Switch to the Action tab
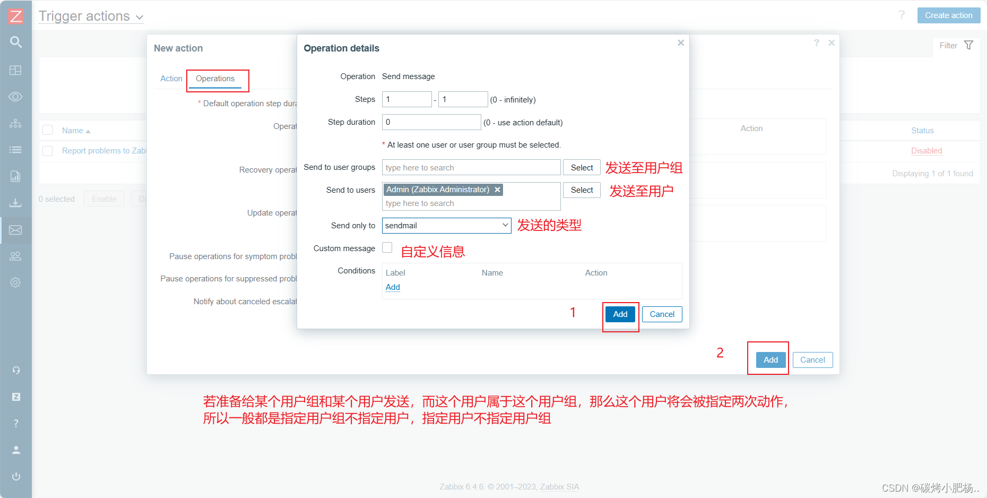 171,79
